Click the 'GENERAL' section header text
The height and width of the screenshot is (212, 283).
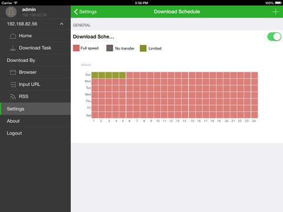(82, 25)
